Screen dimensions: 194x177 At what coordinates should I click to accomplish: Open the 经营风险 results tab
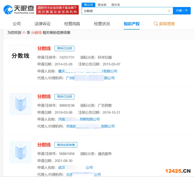click(x=72, y=24)
